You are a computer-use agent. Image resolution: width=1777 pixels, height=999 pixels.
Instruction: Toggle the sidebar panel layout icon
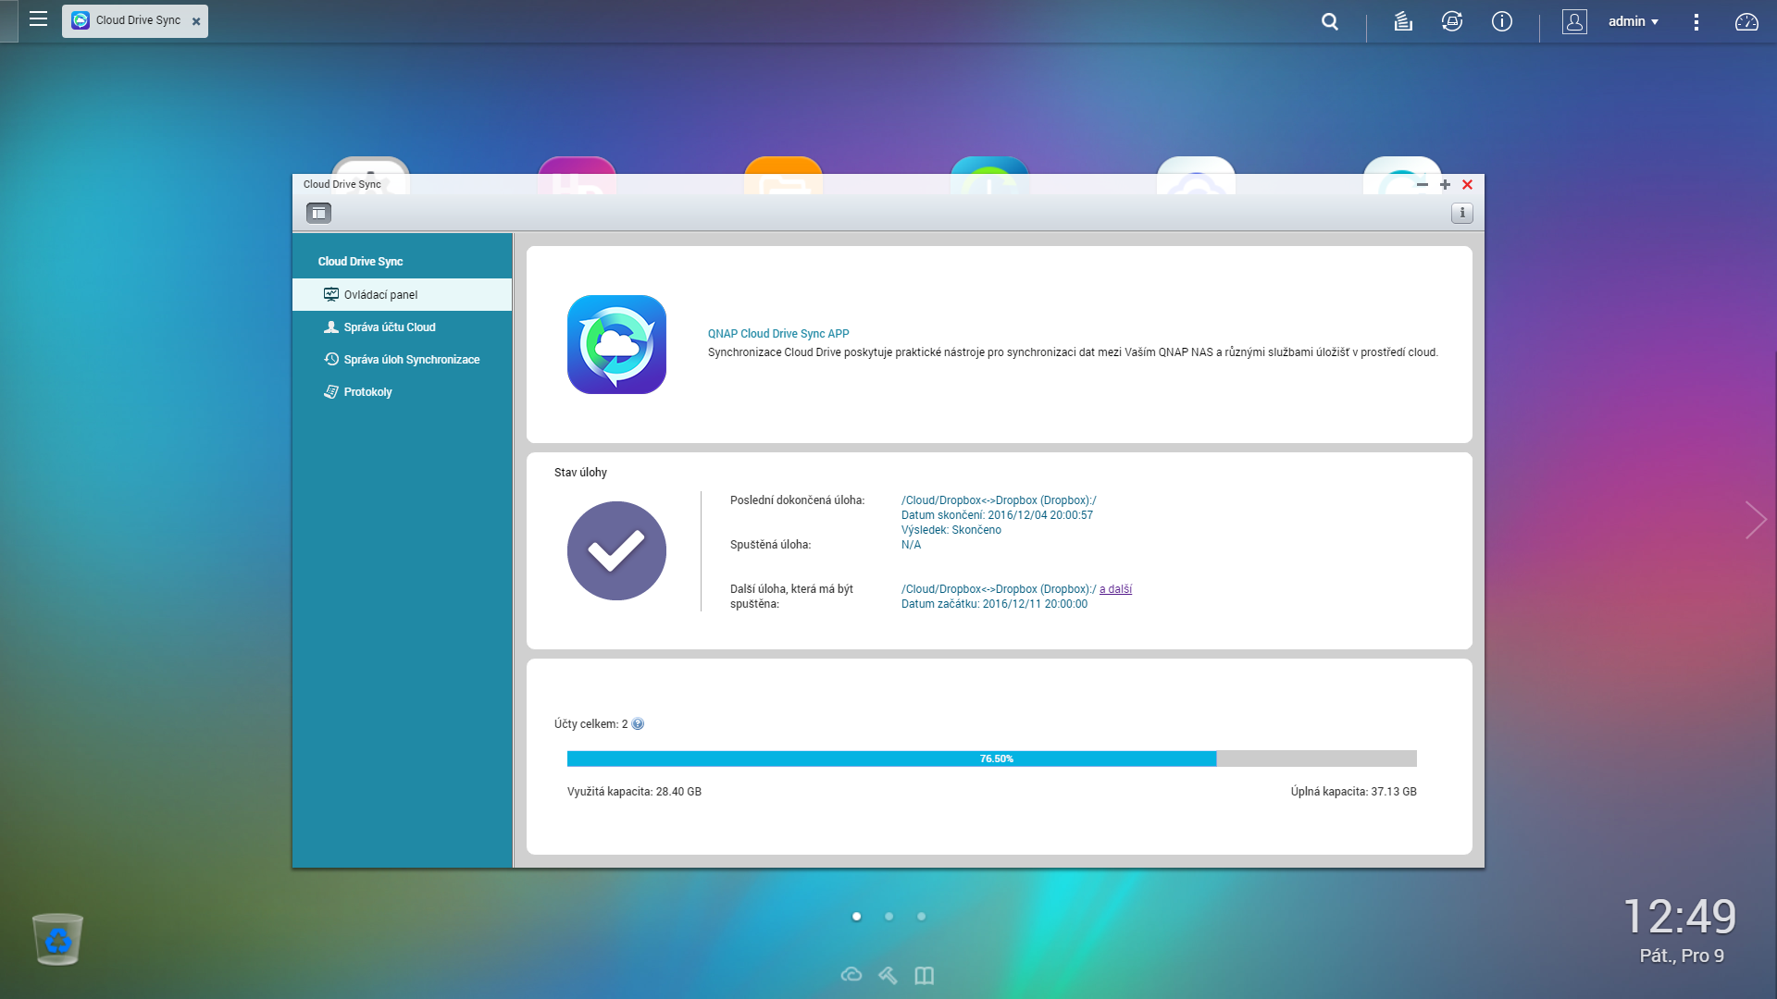point(318,214)
